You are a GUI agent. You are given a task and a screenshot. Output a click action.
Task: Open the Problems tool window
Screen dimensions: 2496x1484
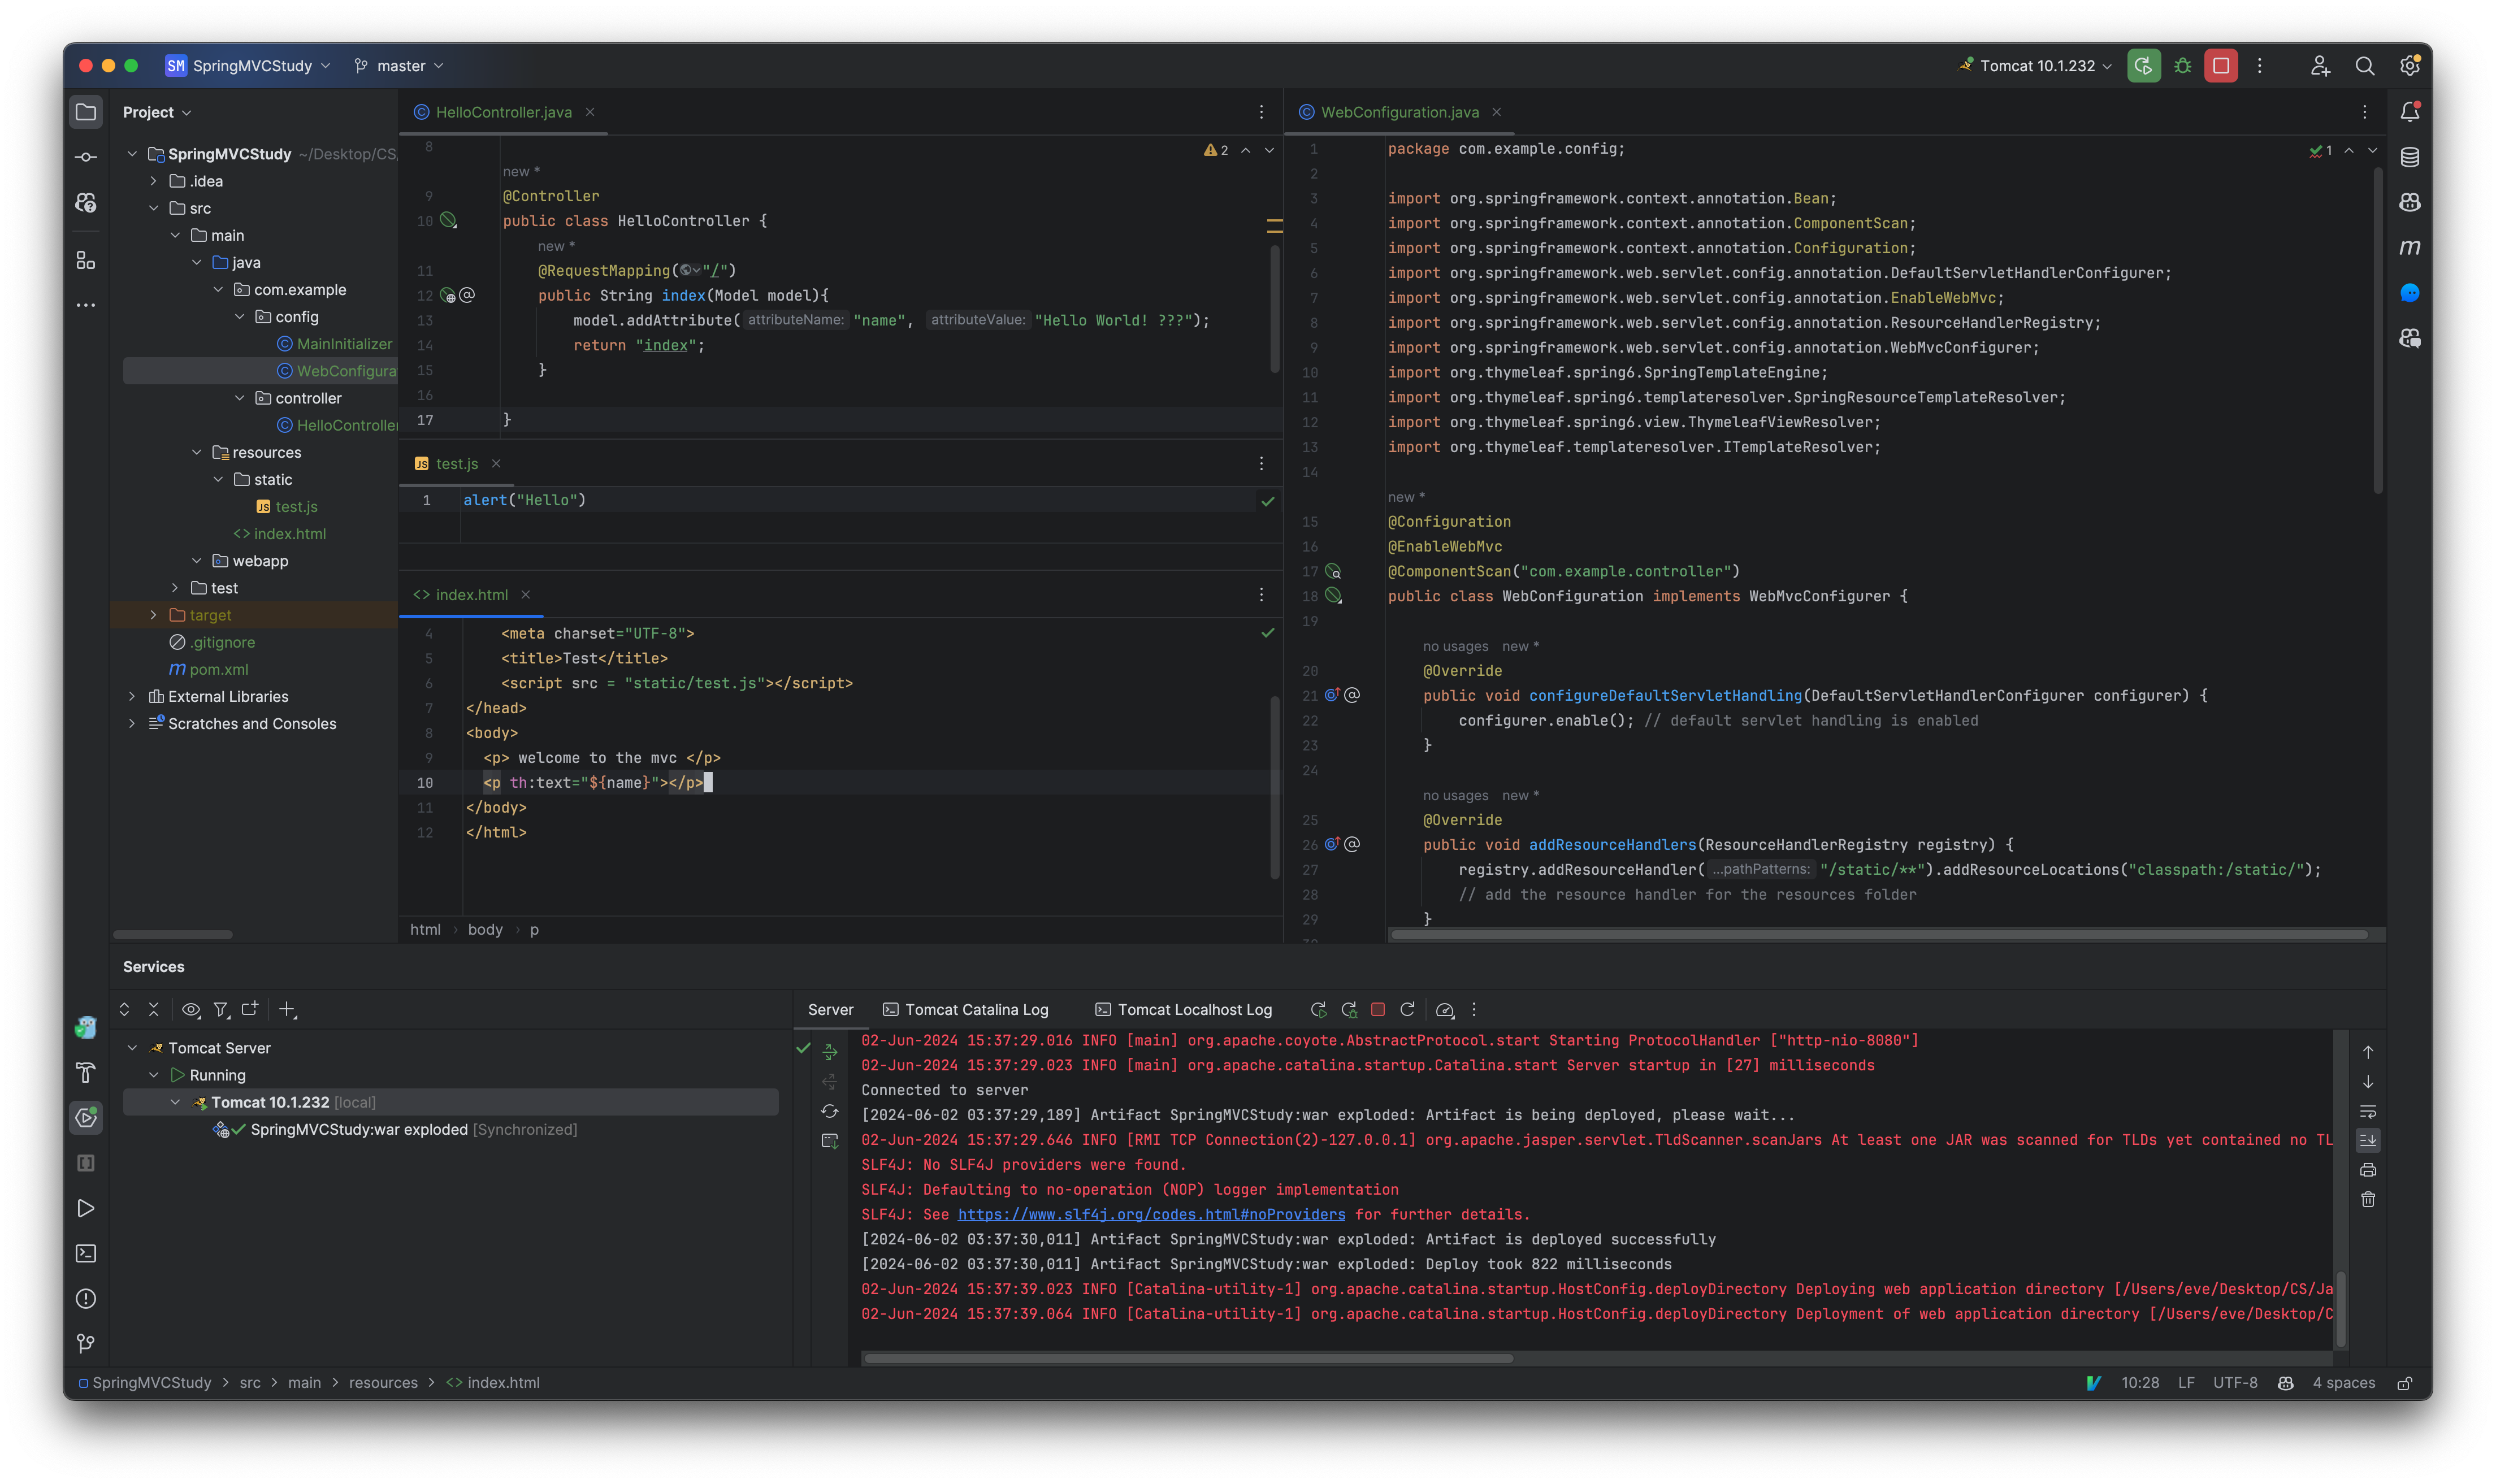click(85, 1298)
